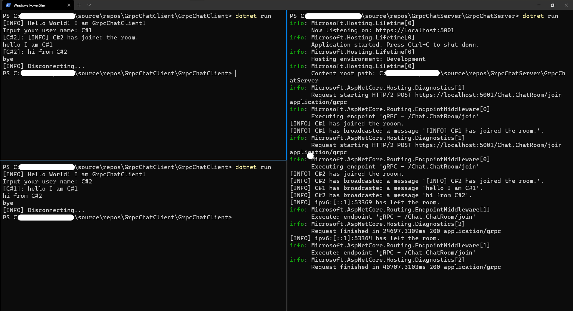
Task: Click the 'Request finished in 40707.3103ms' line
Action: [x=406, y=267]
